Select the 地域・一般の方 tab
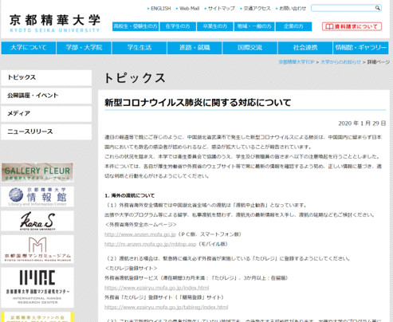This screenshot has height=322, width=393. coord(254,26)
